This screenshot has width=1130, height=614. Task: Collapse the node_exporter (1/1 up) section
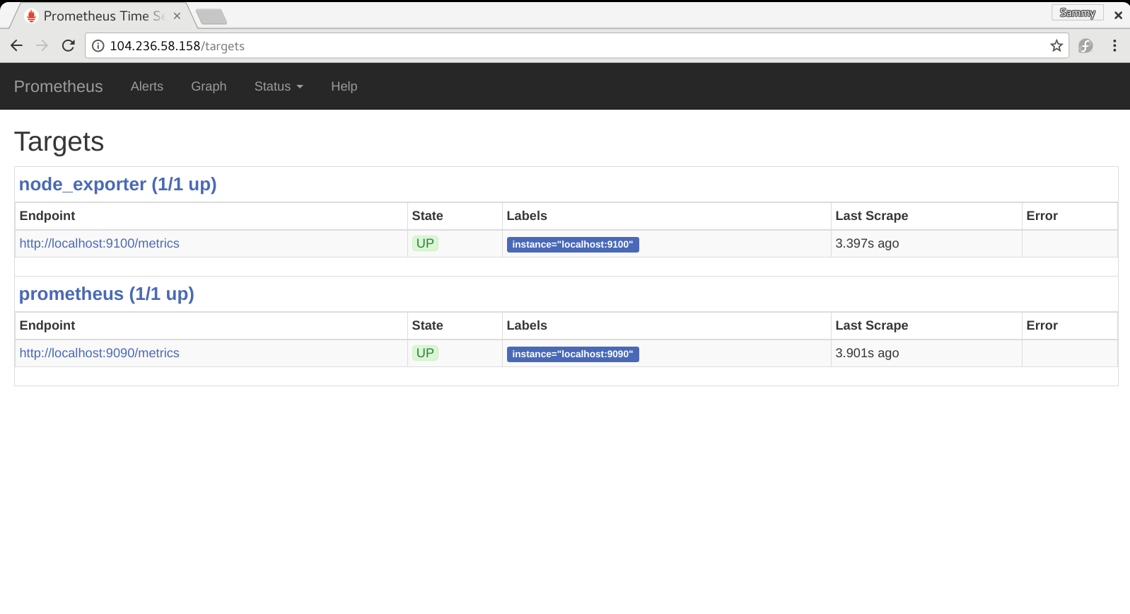pyautogui.click(x=118, y=184)
